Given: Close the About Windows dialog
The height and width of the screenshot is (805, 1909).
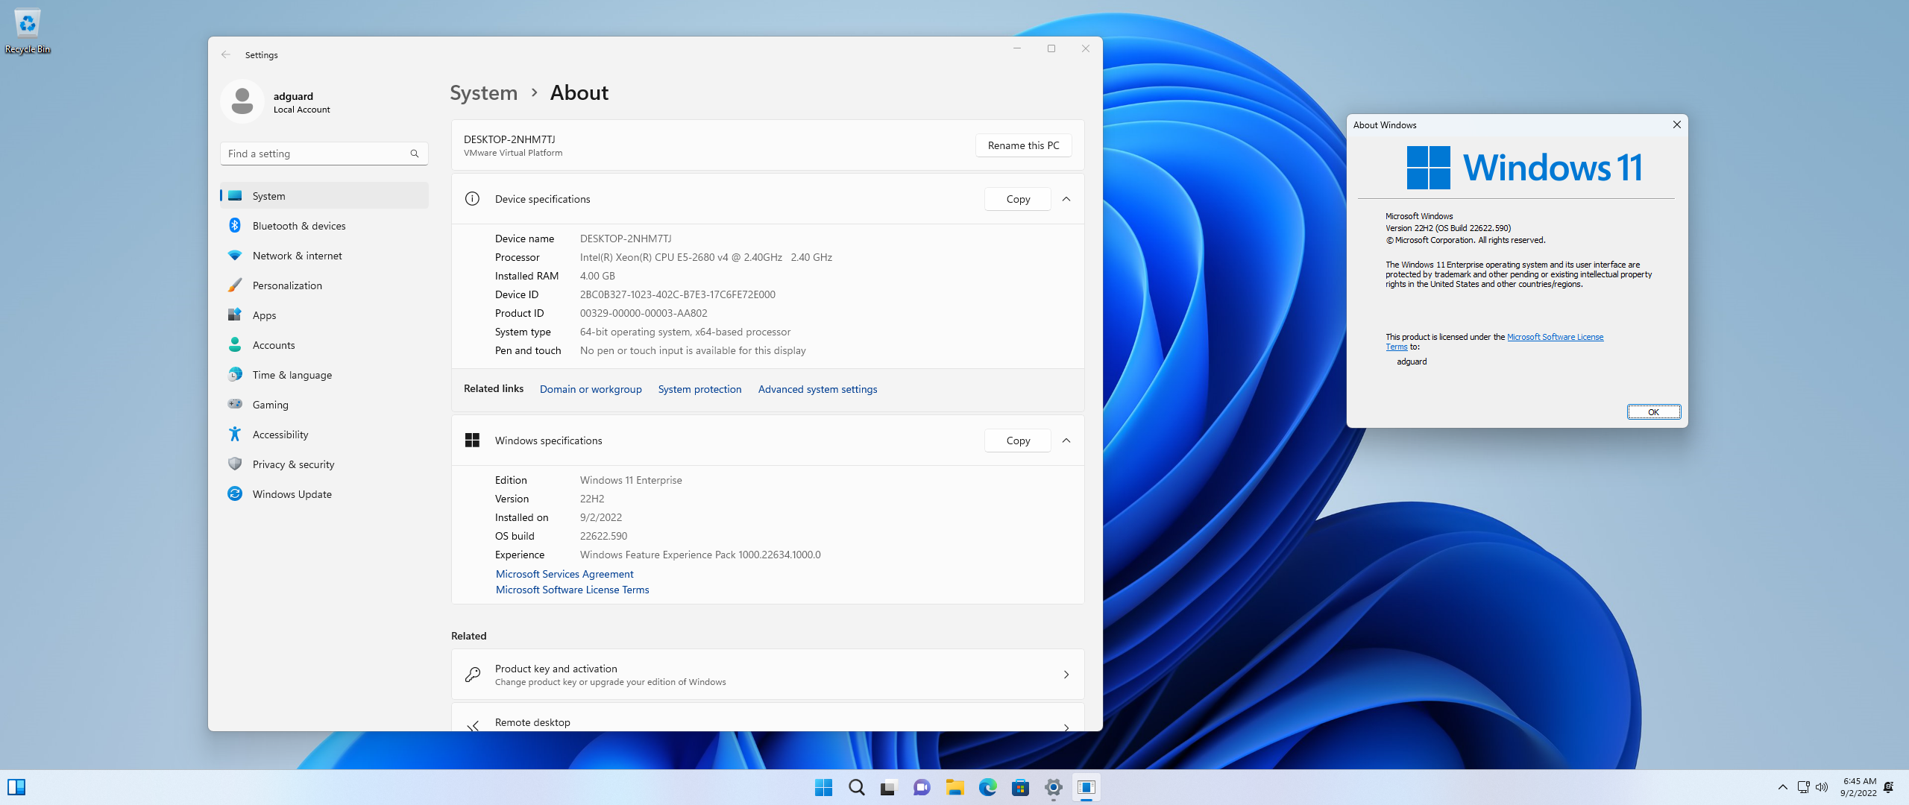Looking at the screenshot, I should click(1676, 124).
